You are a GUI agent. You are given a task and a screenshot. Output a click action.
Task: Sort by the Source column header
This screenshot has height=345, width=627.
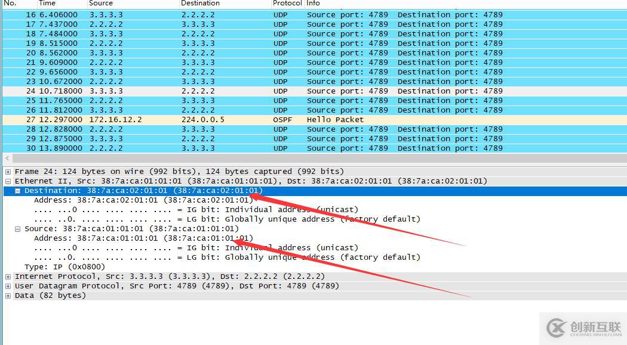pos(133,3)
